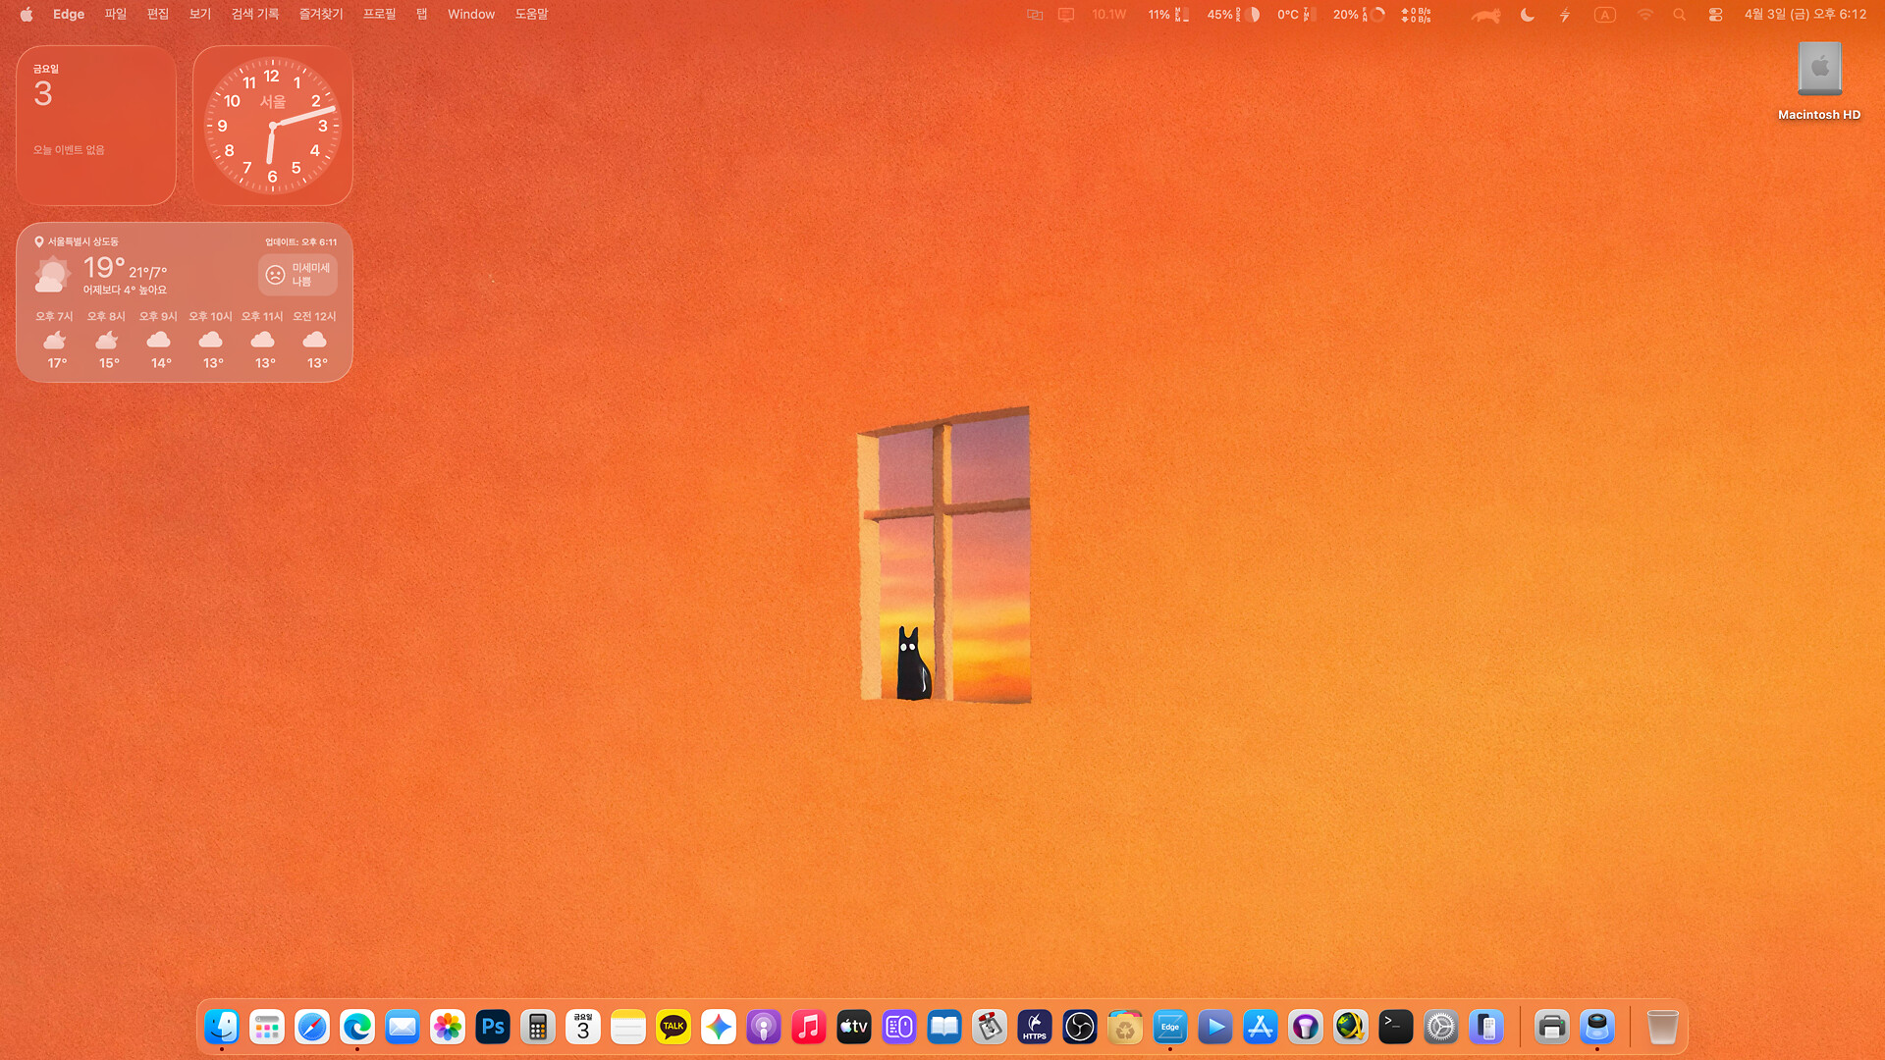Open the Calculator app in Dock
This screenshot has width=1885, height=1060.
pyautogui.click(x=538, y=1028)
